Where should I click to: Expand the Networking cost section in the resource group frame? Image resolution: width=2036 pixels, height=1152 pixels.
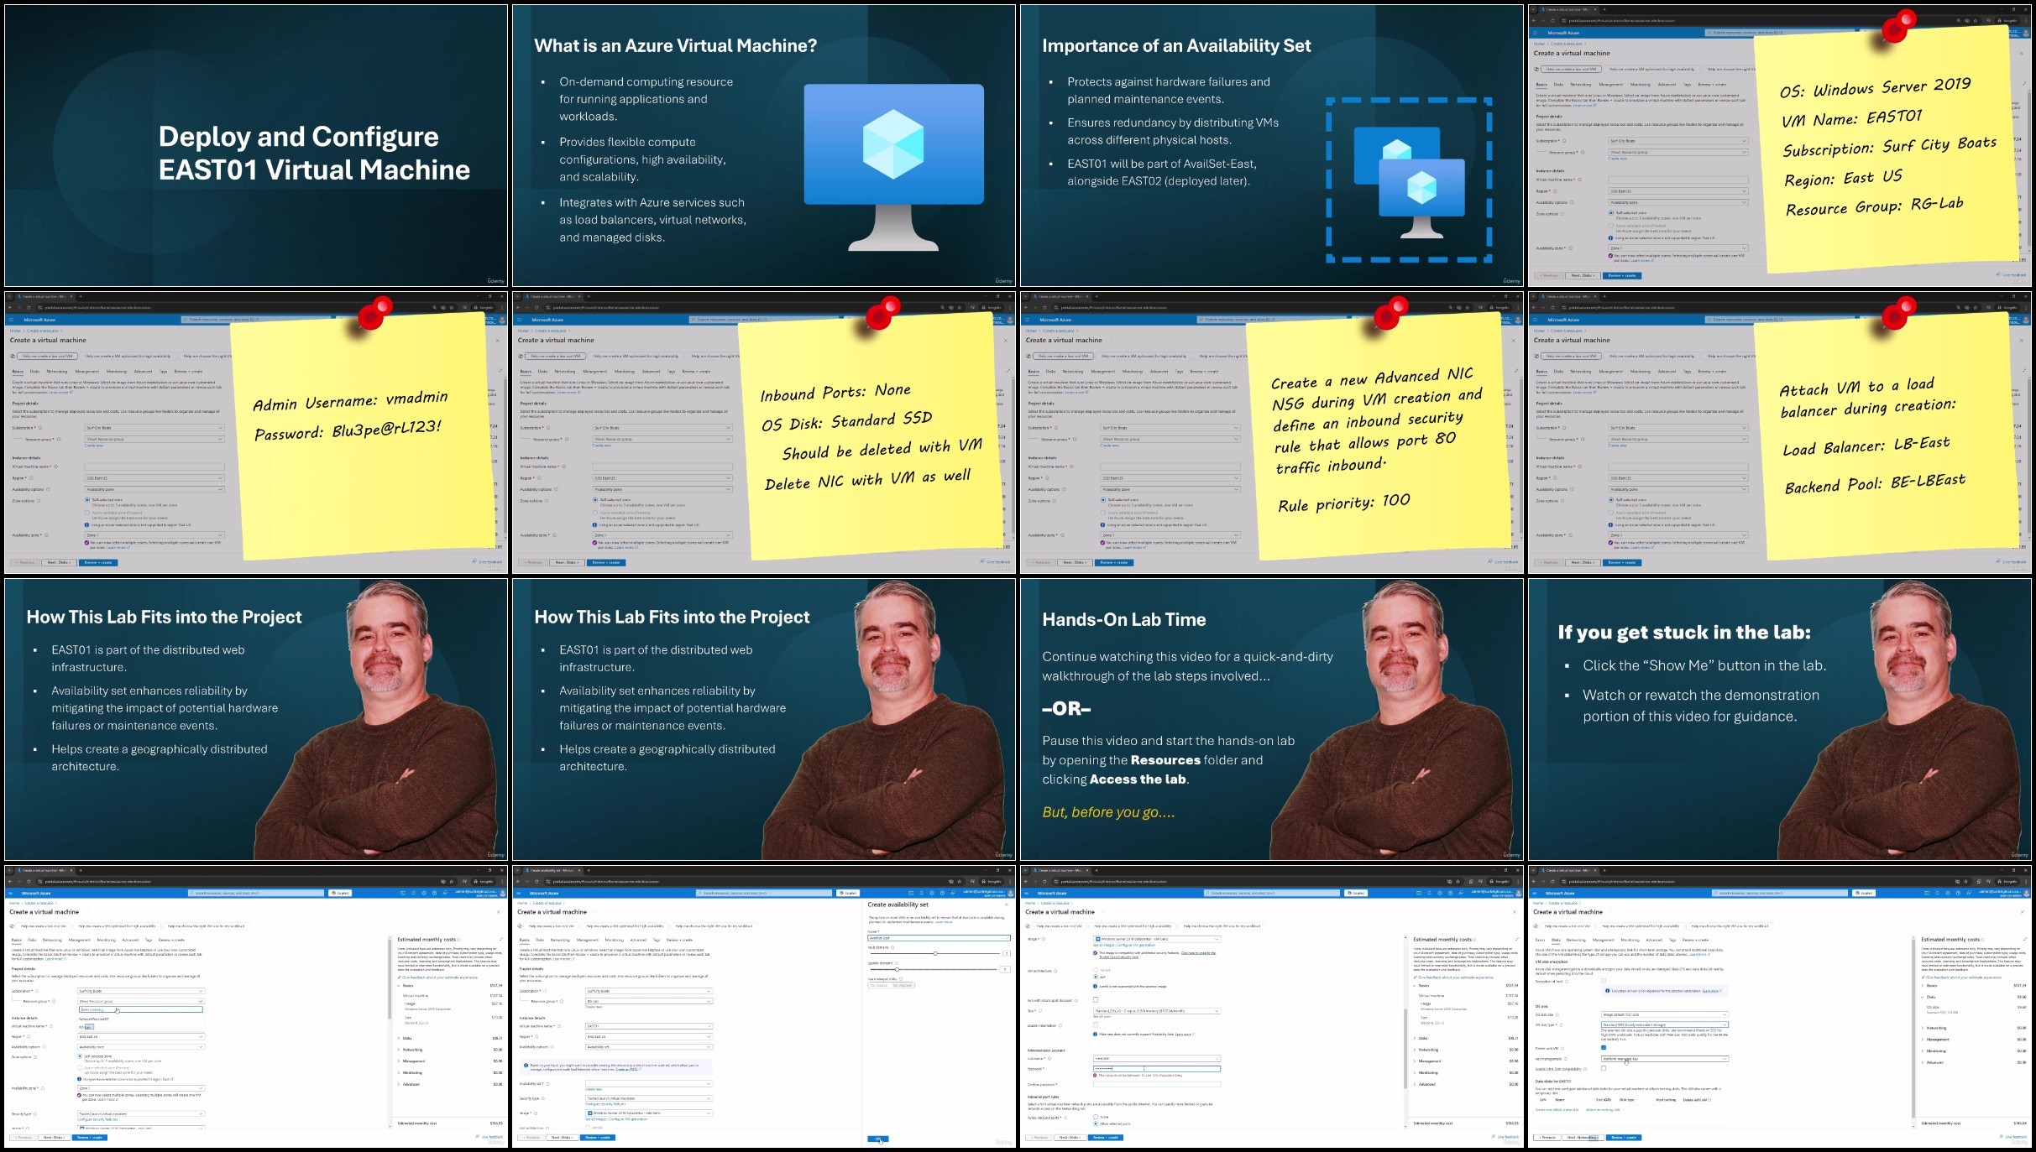(399, 1050)
